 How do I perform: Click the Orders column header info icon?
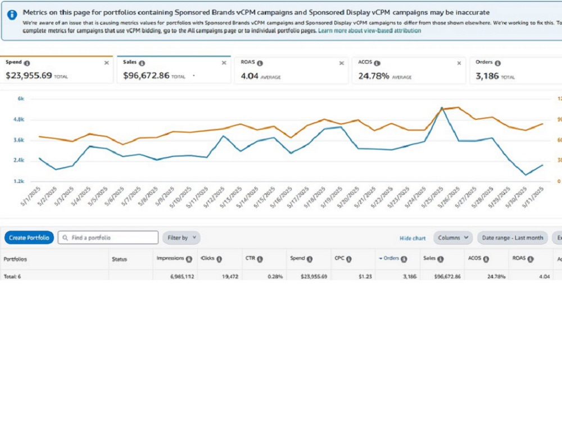point(404,259)
